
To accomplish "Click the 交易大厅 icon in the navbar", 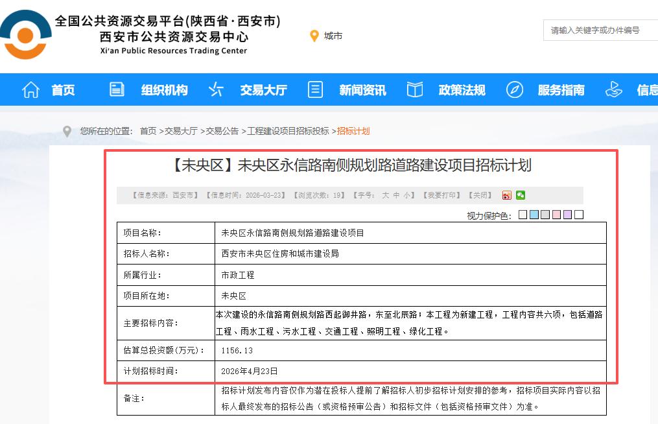I will [216, 89].
